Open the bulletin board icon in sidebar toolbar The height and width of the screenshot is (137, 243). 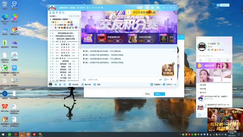60,12
